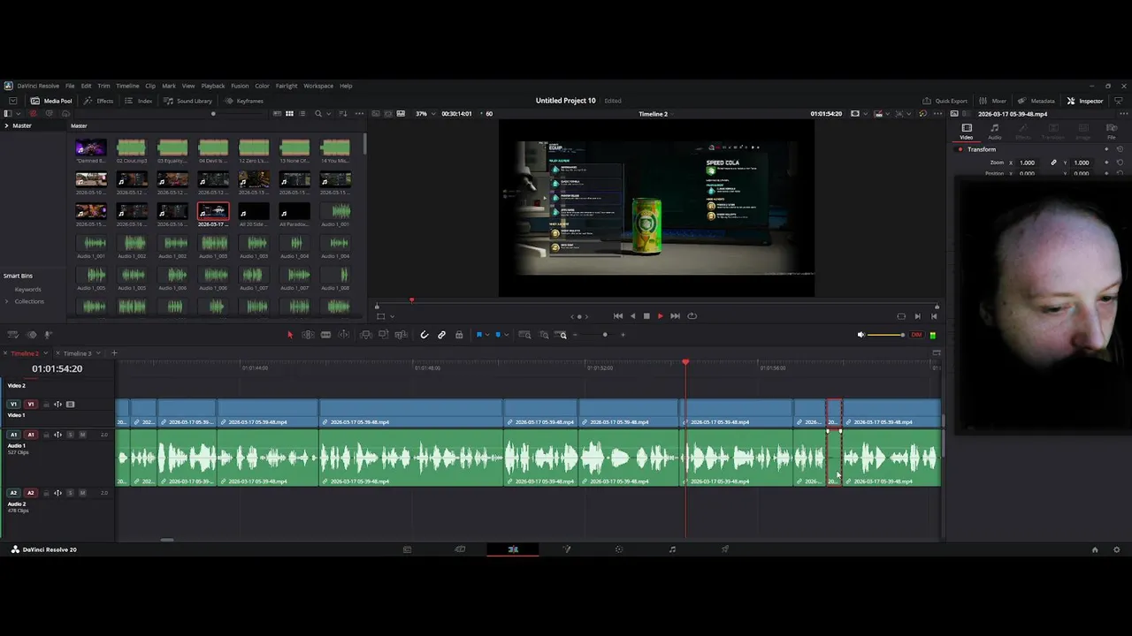Image resolution: width=1132 pixels, height=636 pixels.
Task: Open the audio Mixer panel
Action: 993,101
